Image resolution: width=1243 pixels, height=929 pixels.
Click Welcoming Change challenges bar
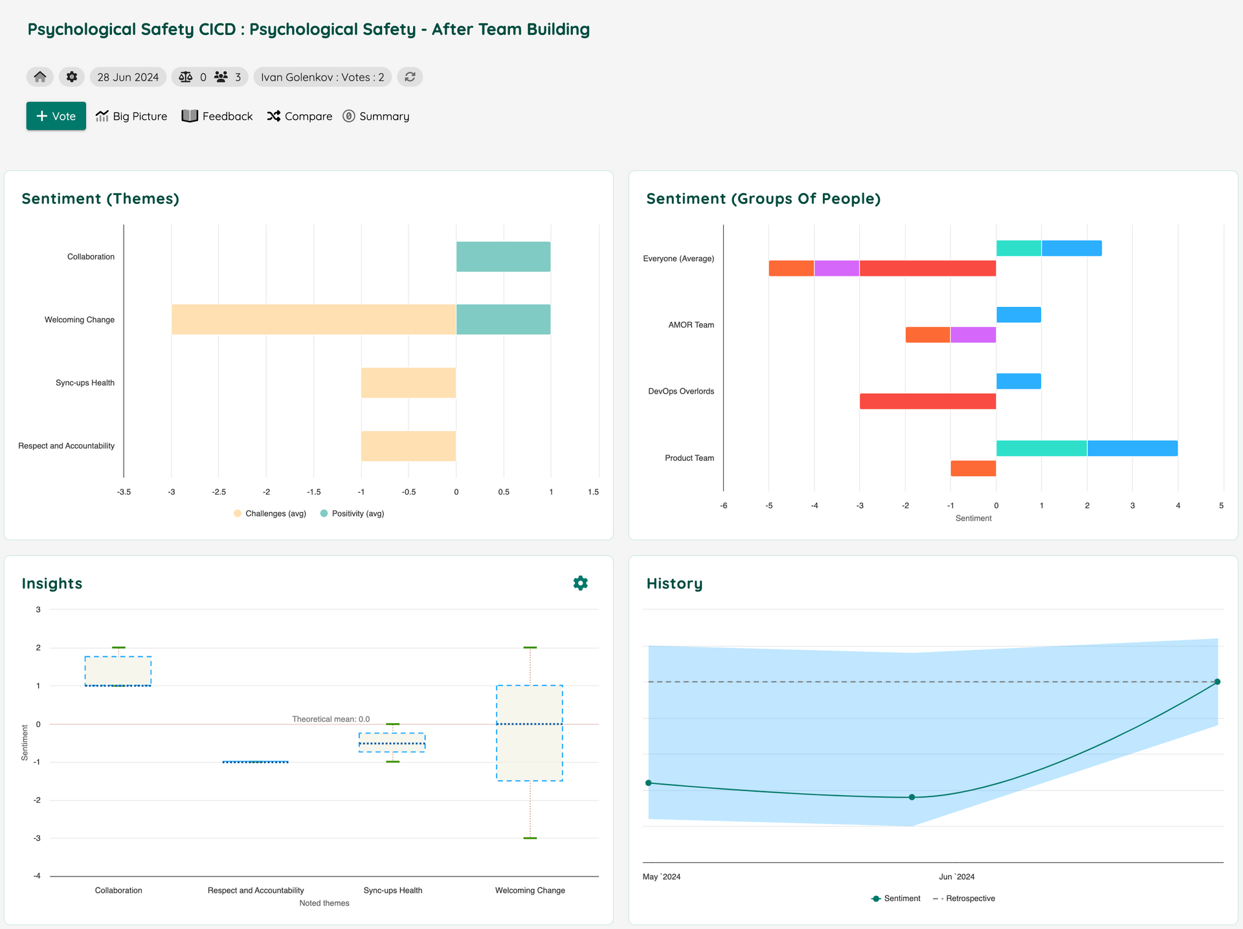pyautogui.click(x=314, y=319)
